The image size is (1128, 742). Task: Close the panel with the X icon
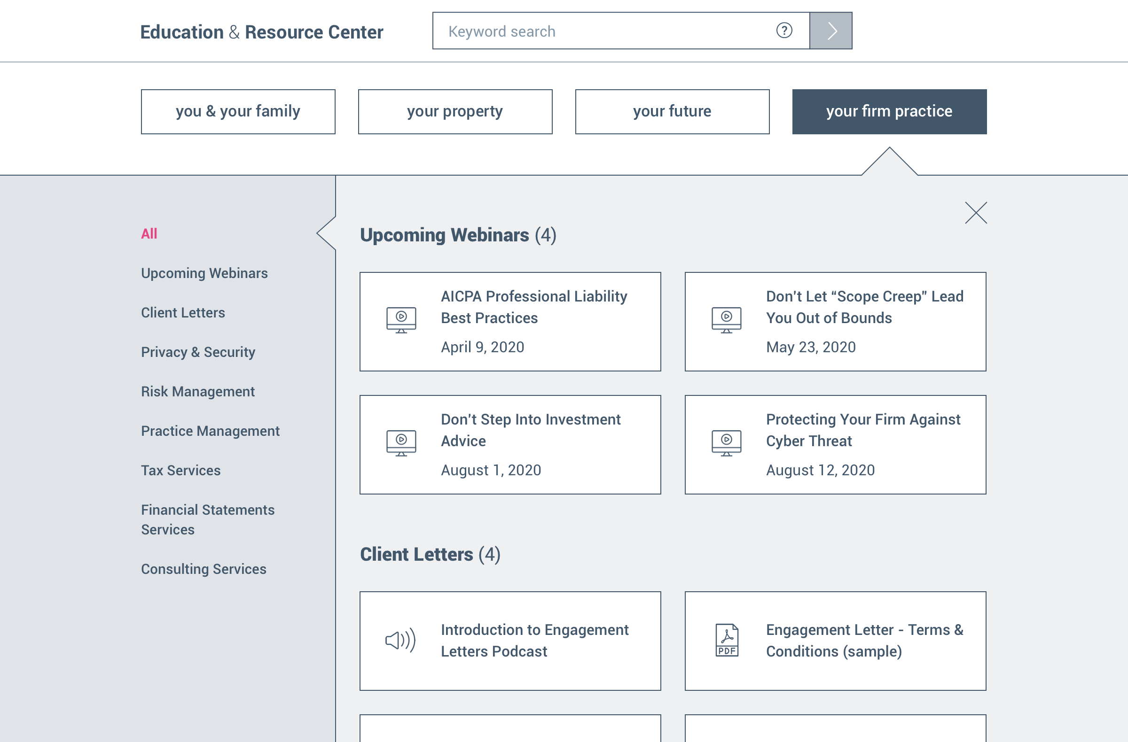pos(976,213)
